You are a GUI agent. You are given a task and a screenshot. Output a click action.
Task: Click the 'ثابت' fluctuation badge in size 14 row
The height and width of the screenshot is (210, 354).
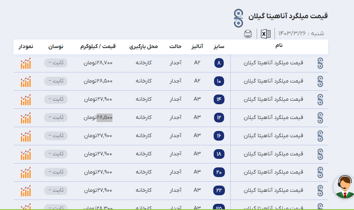(56, 99)
